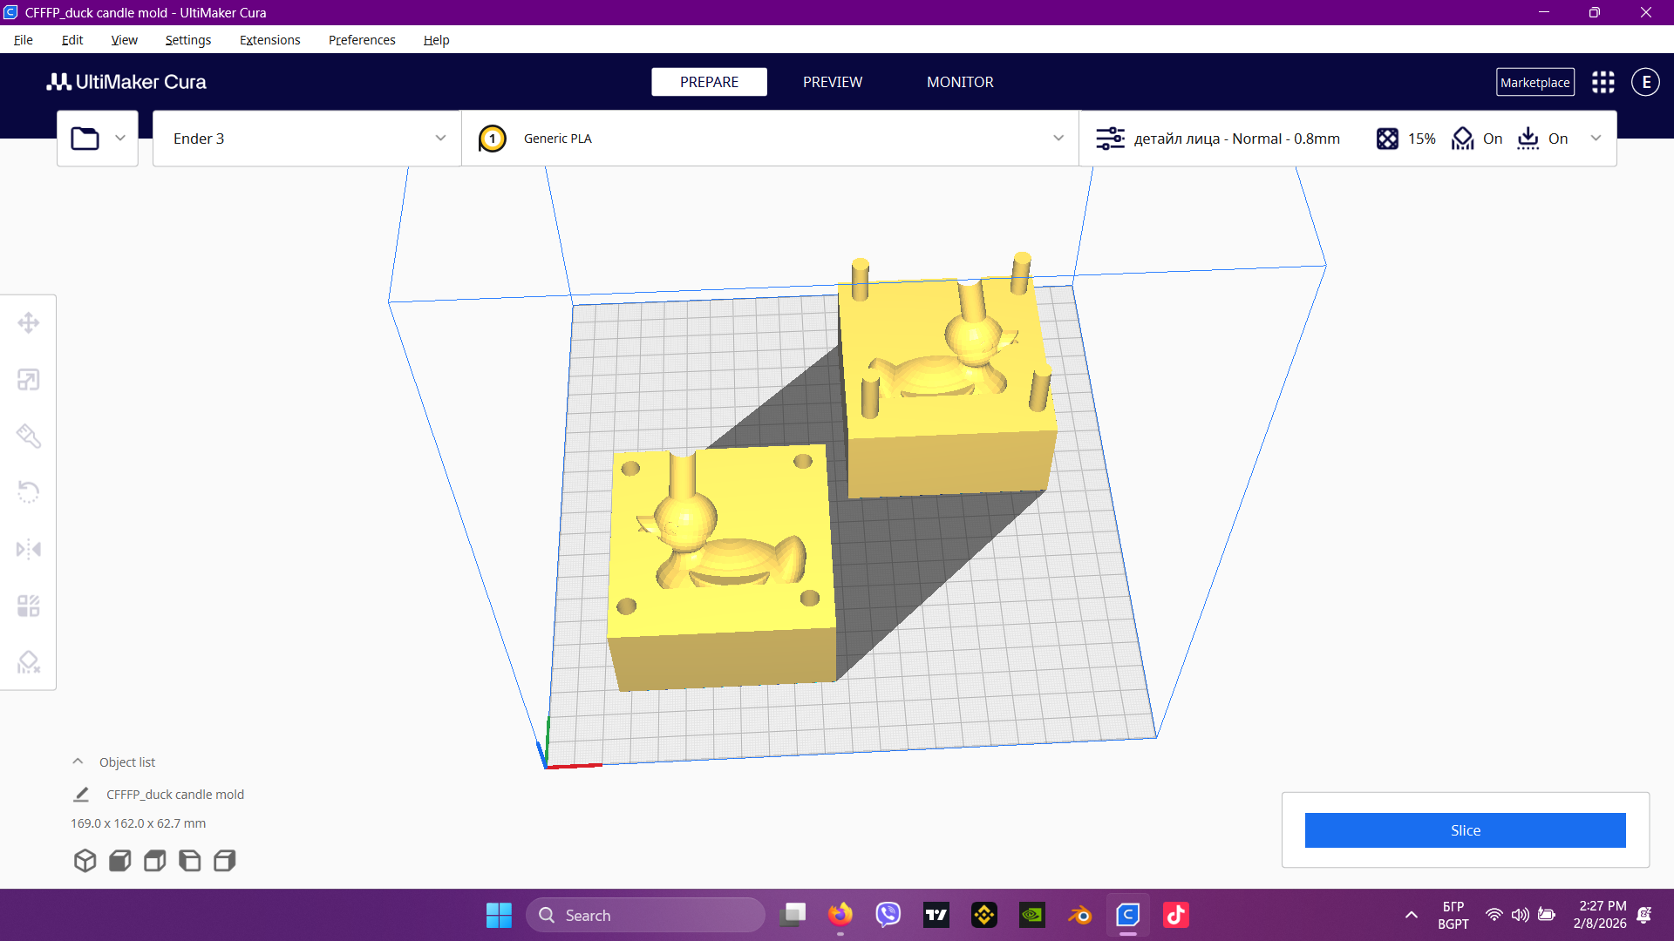Open the Ender 3 printer selector dropdown

click(x=307, y=139)
